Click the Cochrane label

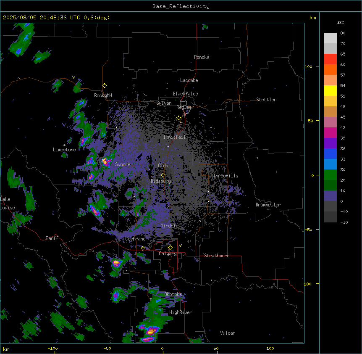pyautogui.click(x=135, y=239)
